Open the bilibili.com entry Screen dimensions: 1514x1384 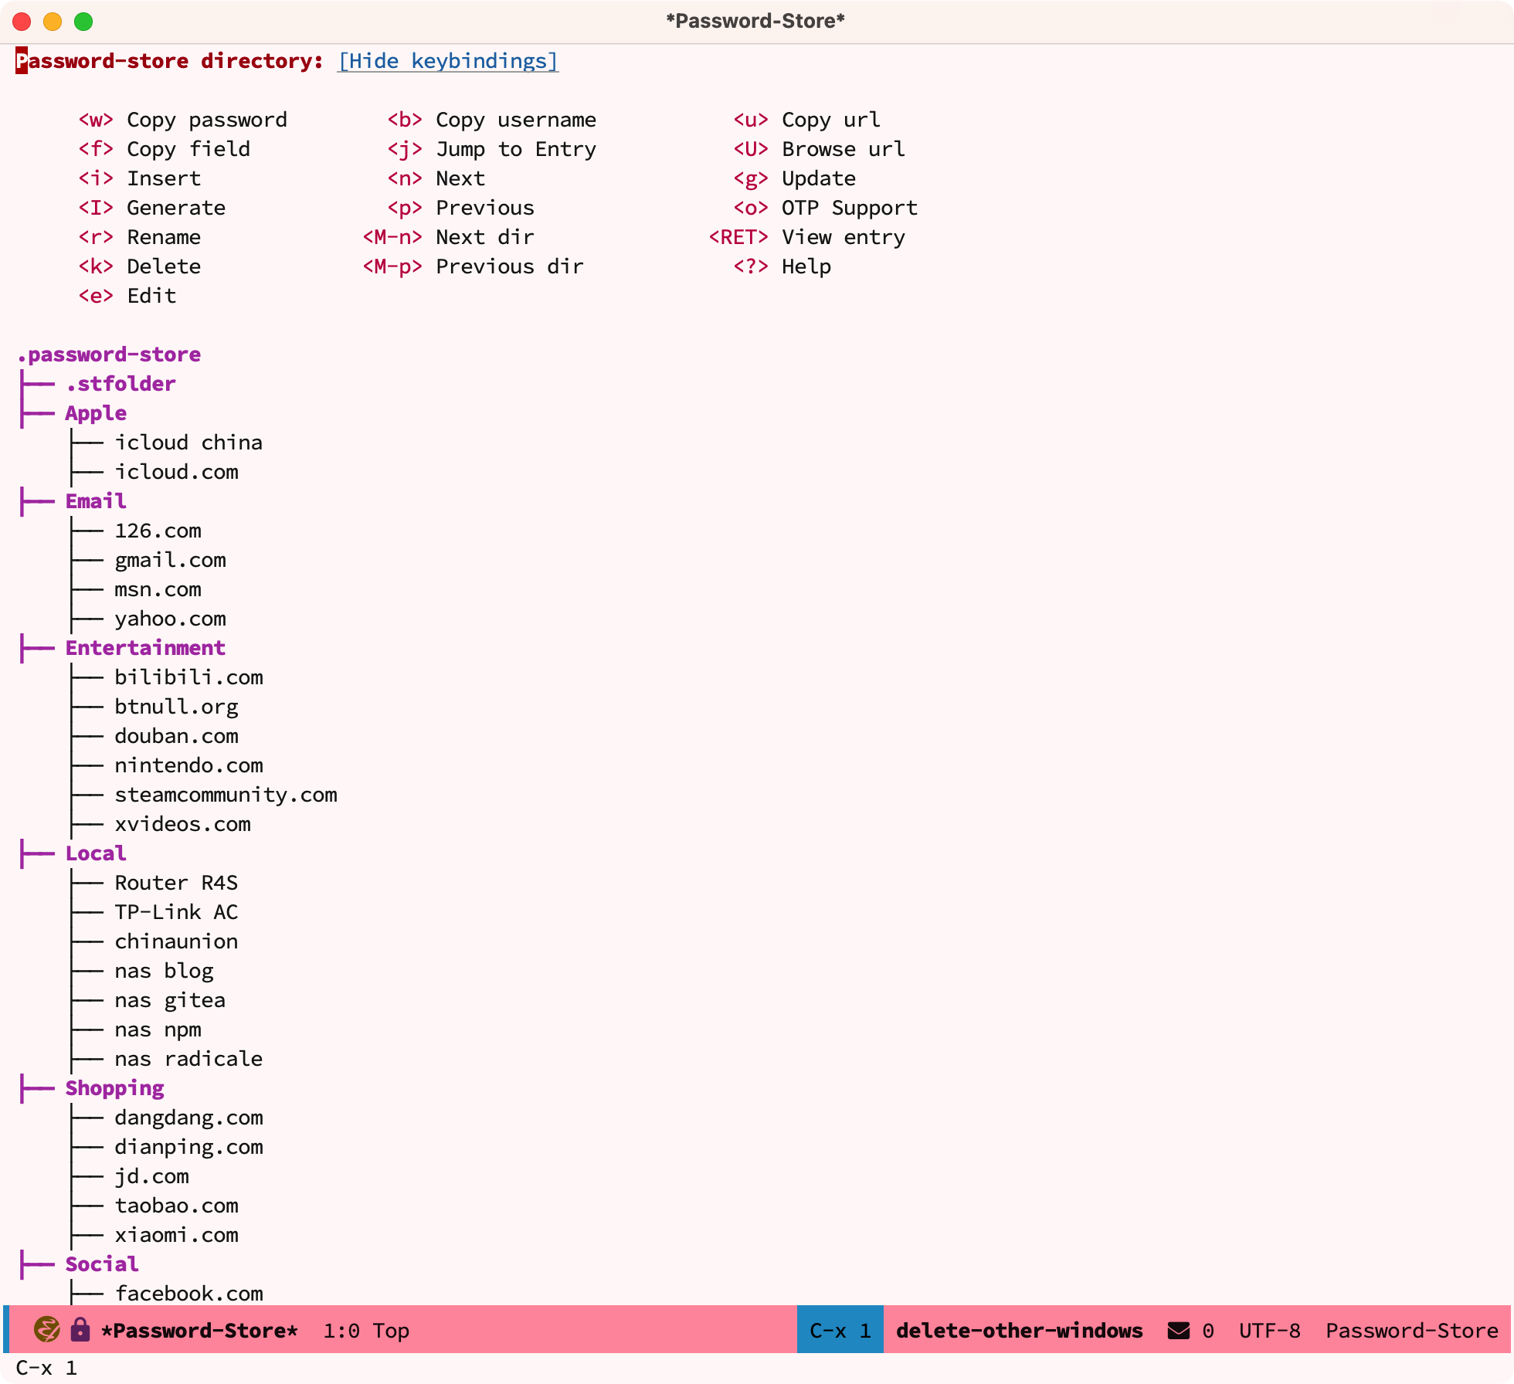coord(188,677)
